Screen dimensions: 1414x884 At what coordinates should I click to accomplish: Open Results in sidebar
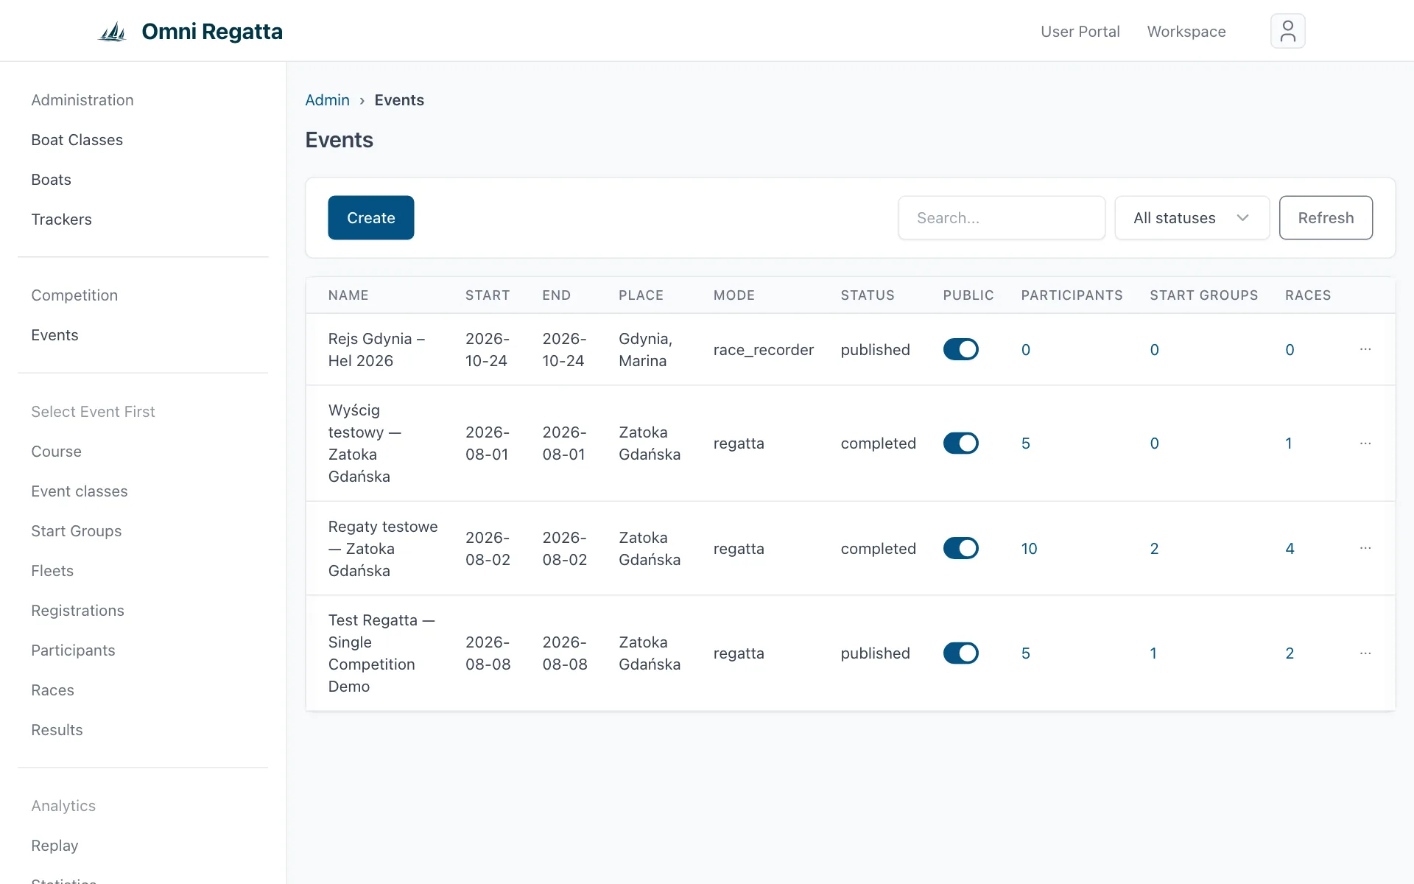57,730
